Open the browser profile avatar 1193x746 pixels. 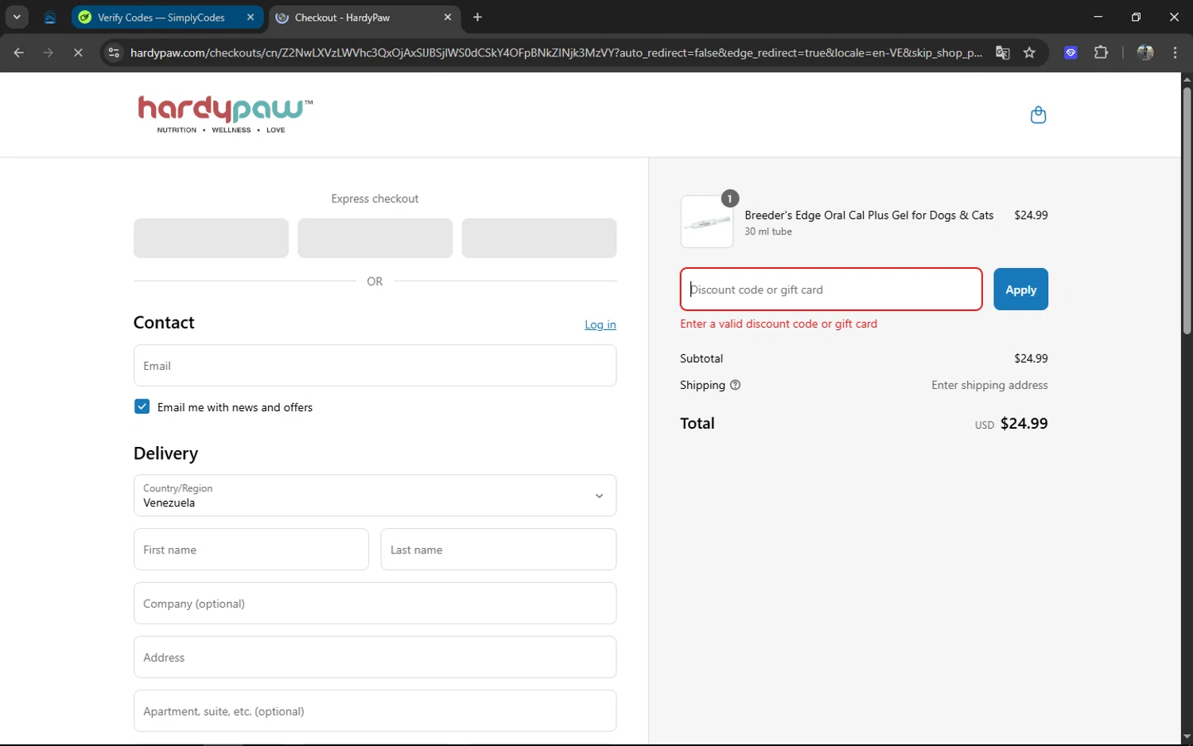pos(1145,52)
